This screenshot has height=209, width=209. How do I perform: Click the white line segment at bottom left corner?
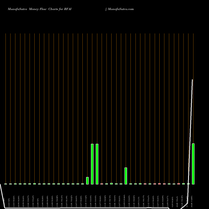3,196
